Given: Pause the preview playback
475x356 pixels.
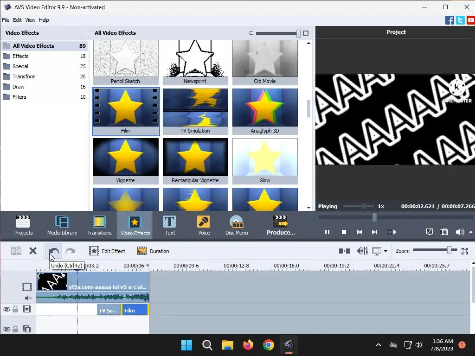Looking at the screenshot, I should click(x=327, y=232).
